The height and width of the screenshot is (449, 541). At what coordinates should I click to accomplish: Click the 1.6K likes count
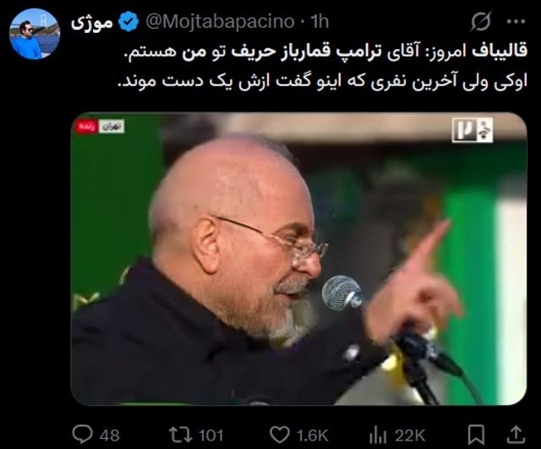(x=313, y=435)
